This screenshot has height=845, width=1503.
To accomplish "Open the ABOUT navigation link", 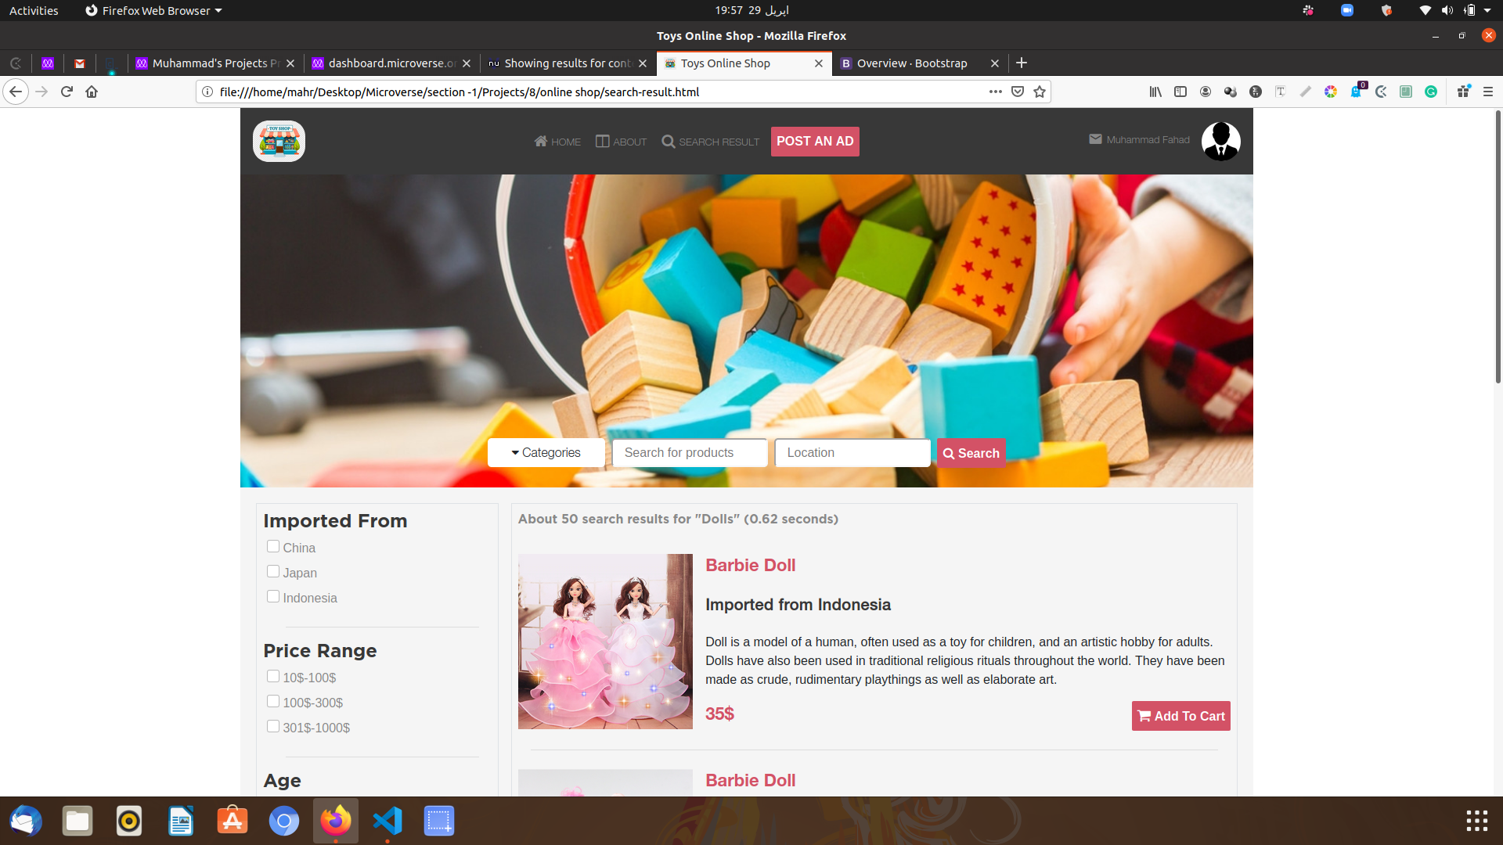I will coord(621,142).
